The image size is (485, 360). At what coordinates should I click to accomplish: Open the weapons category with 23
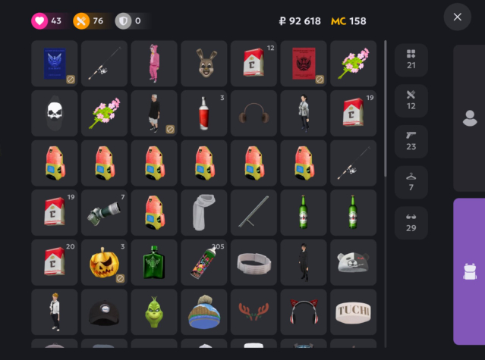[x=411, y=142]
